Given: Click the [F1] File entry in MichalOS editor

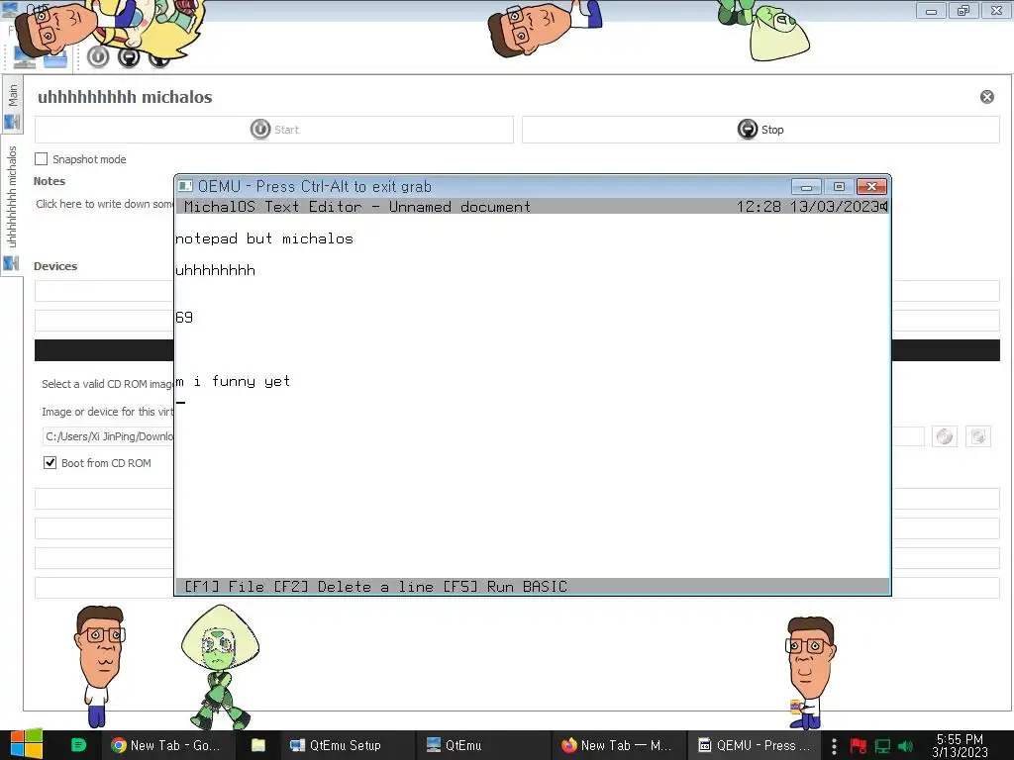Looking at the screenshot, I should [x=225, y=587].
